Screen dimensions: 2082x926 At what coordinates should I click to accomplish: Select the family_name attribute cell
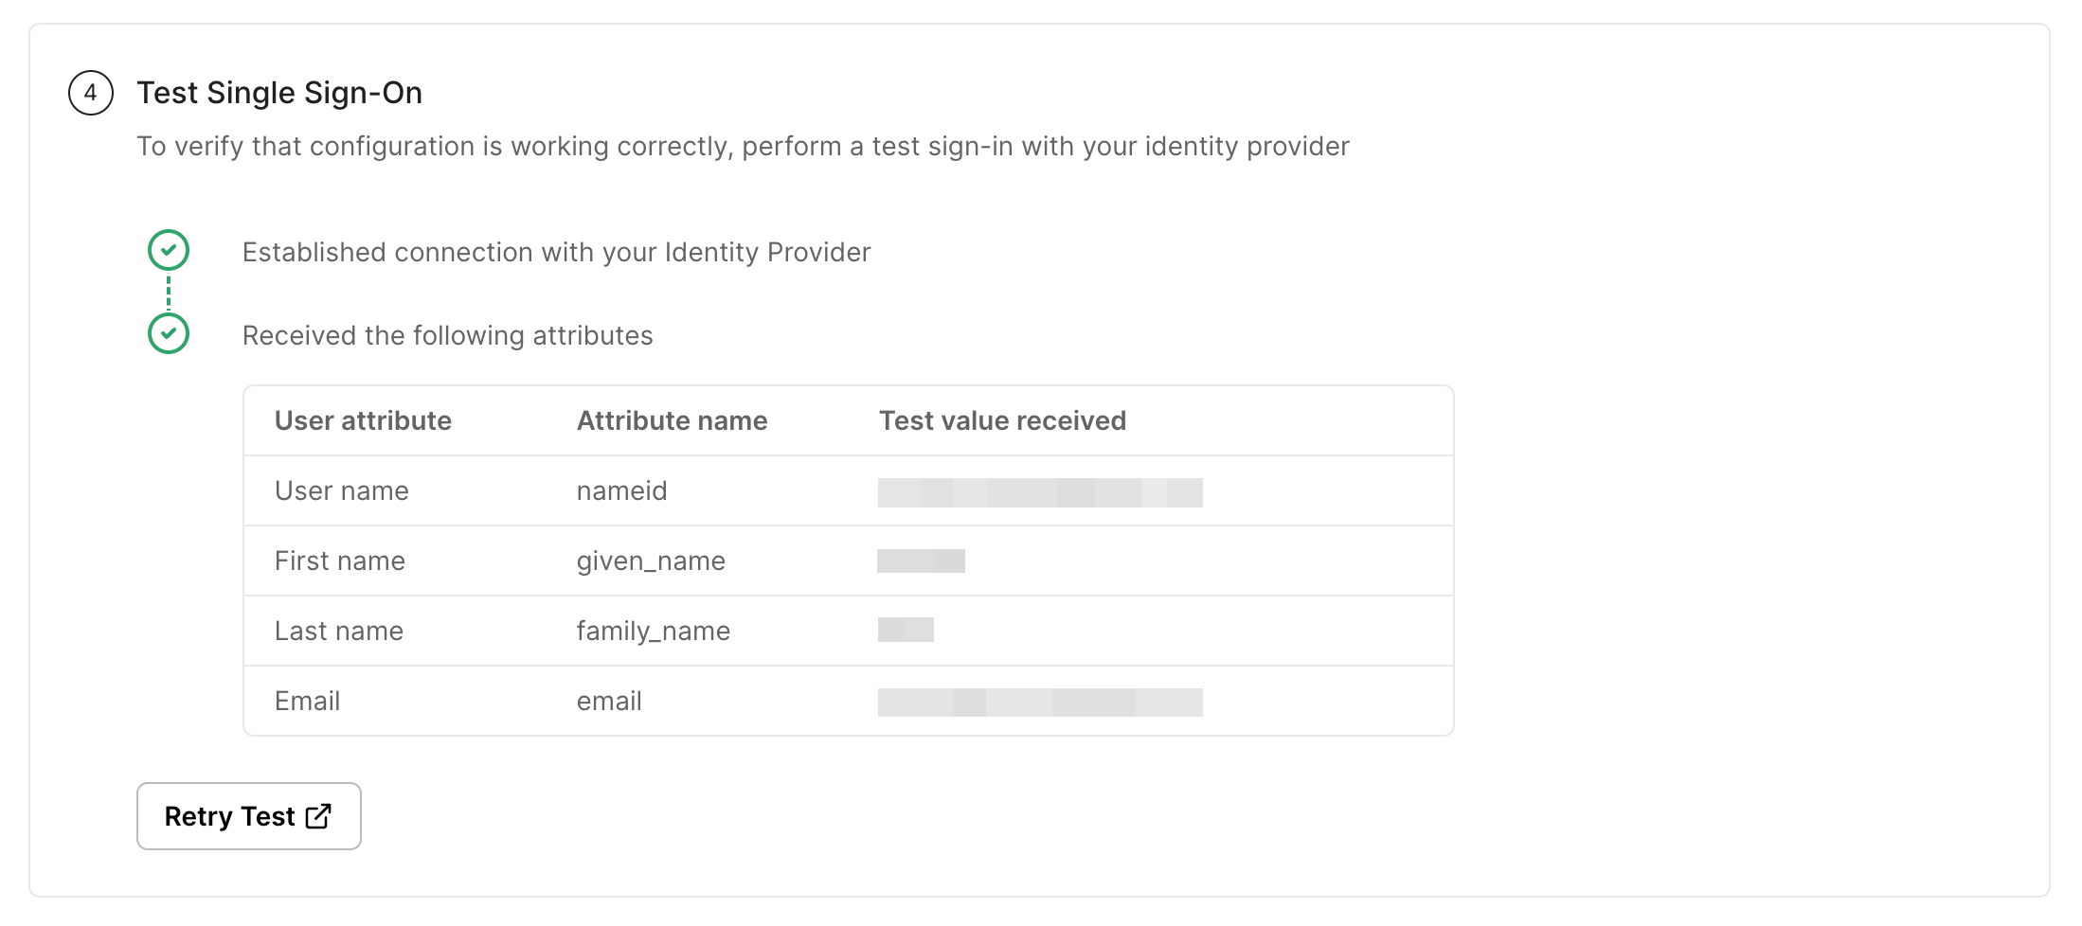[654, 631]
